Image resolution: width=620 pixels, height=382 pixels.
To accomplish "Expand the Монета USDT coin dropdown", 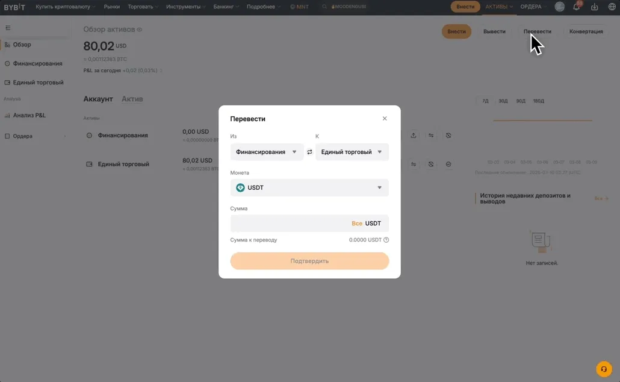I will (309, 187).
